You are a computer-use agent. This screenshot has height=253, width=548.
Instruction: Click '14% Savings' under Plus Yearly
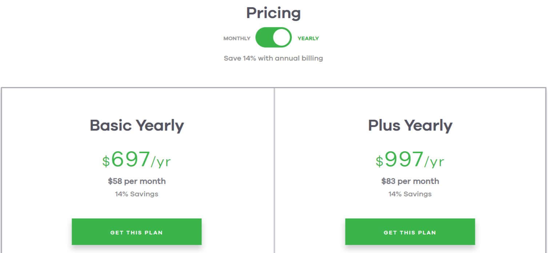pyautogui.click(x=410, y=194)
